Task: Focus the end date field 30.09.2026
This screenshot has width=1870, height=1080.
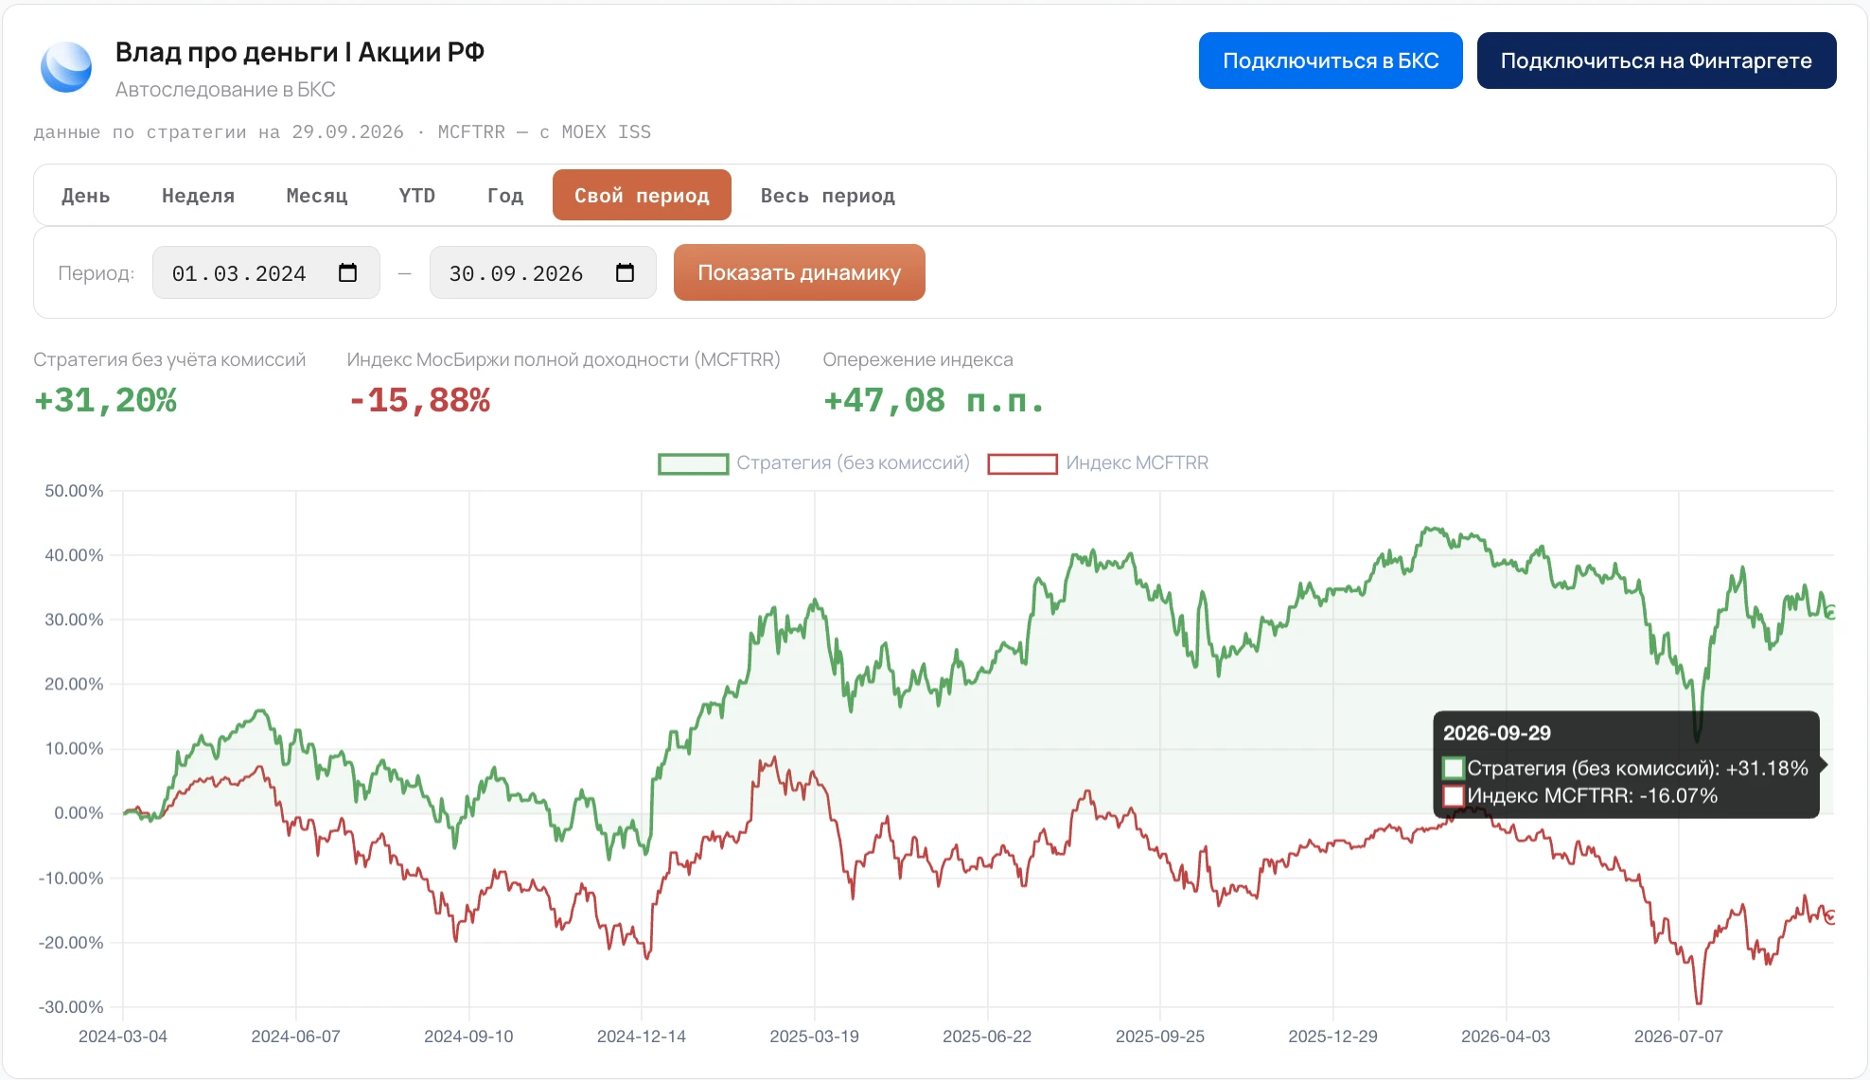Action: [543, 272]
